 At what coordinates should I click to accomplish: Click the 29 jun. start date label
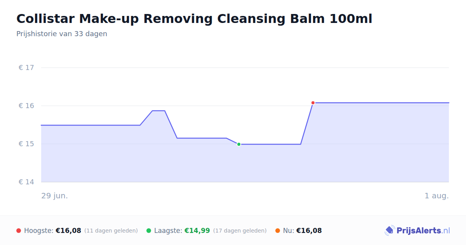click(55, 196)
